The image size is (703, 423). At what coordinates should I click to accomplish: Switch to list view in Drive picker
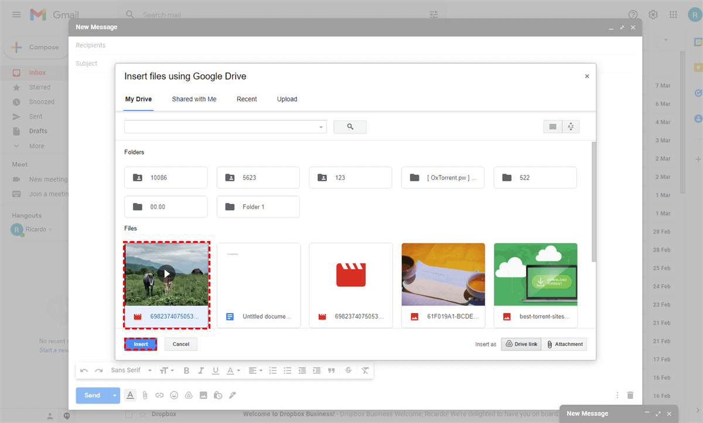pos(552,127)
